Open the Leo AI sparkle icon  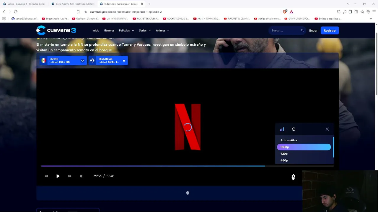tap(362, 12)
